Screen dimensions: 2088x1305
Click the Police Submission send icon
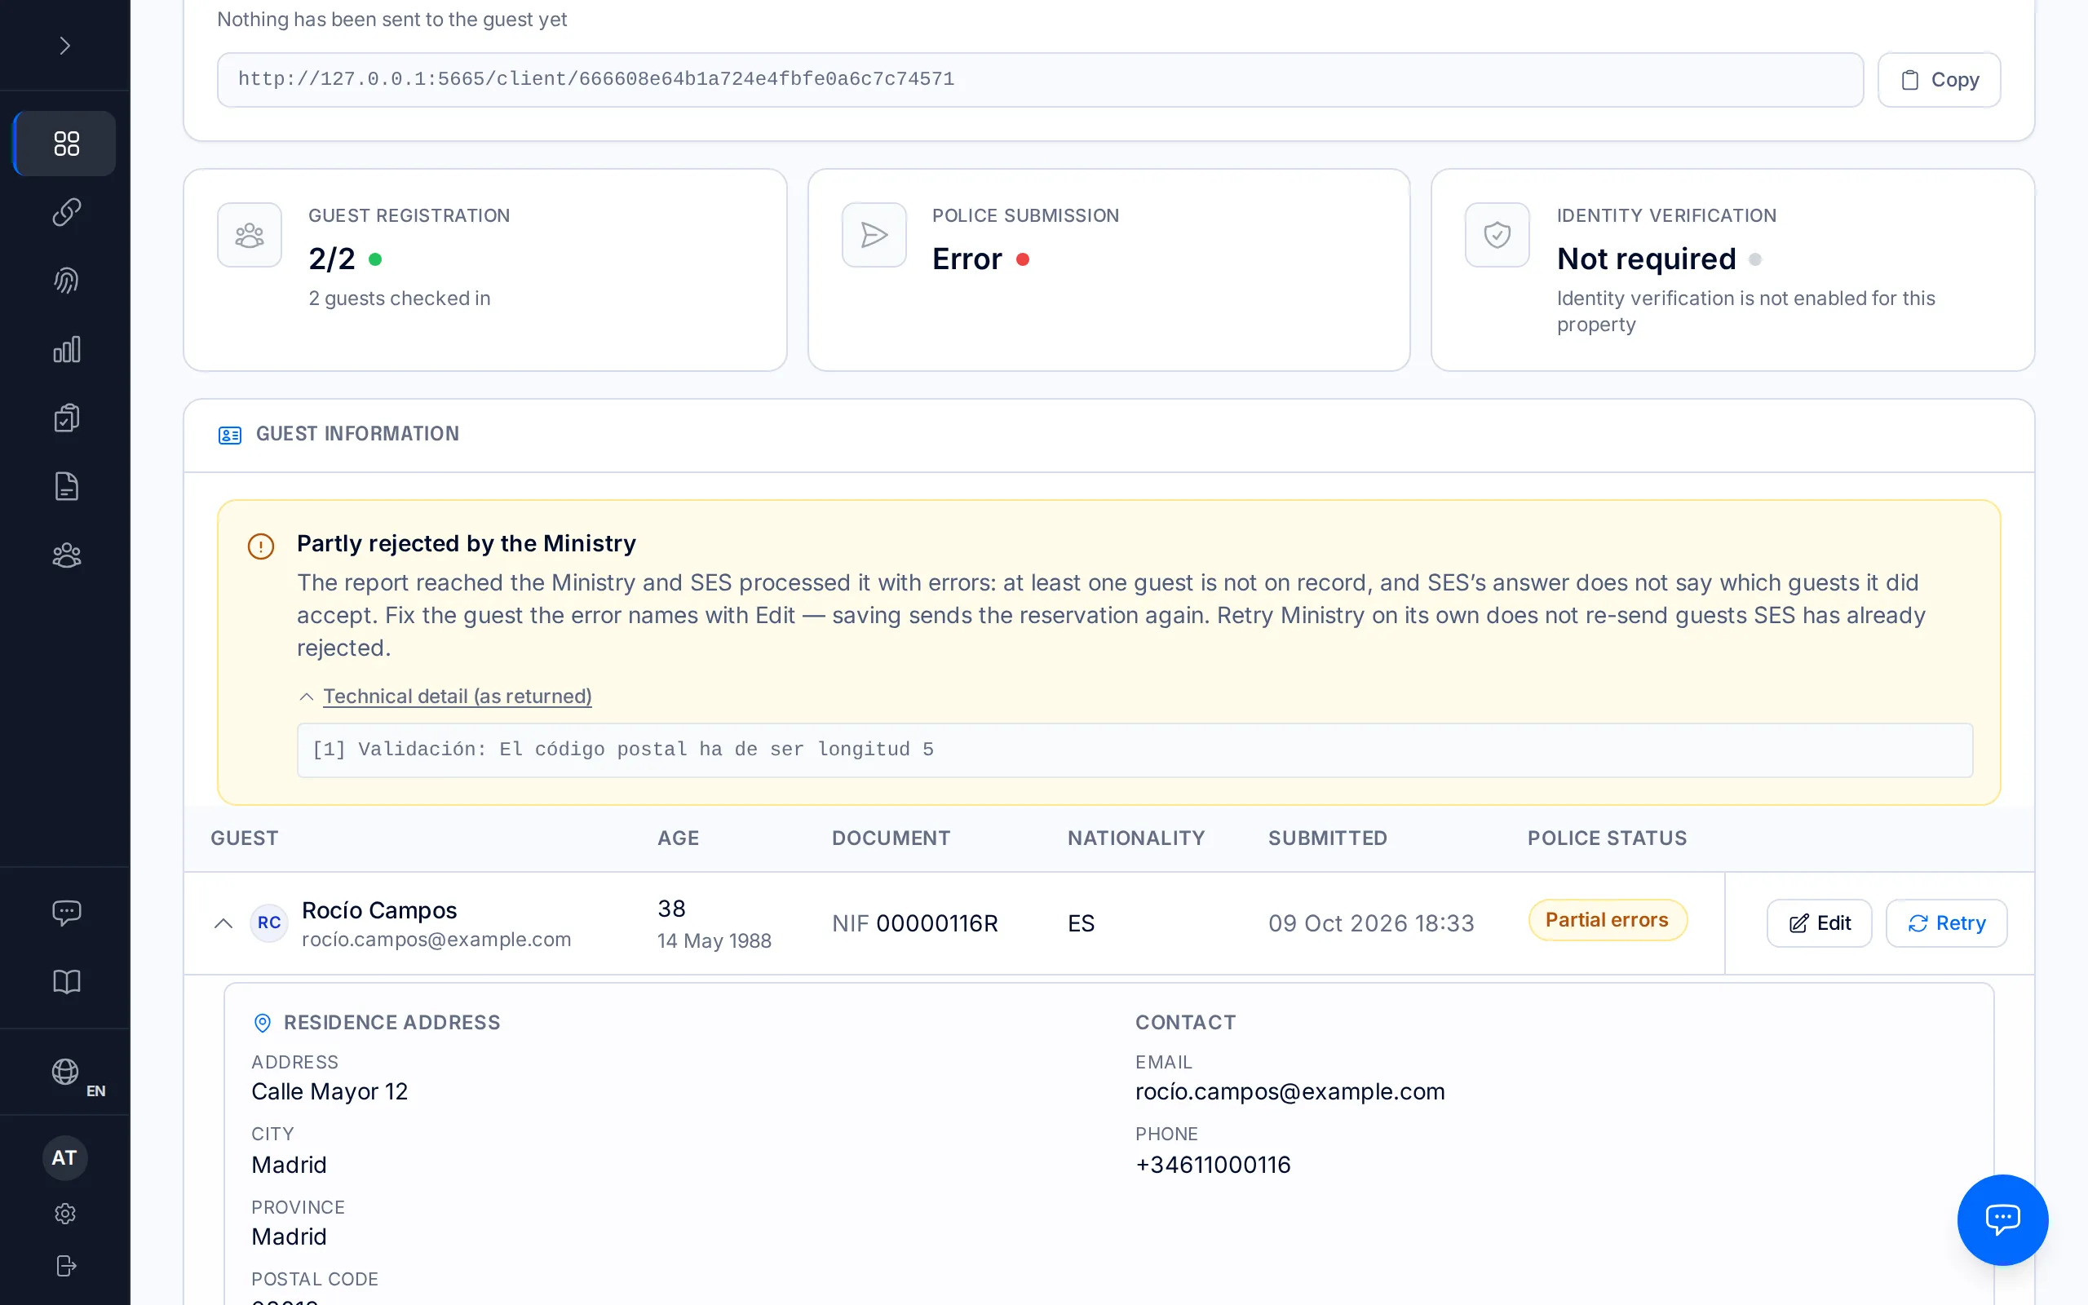click(x=874, y=235)
